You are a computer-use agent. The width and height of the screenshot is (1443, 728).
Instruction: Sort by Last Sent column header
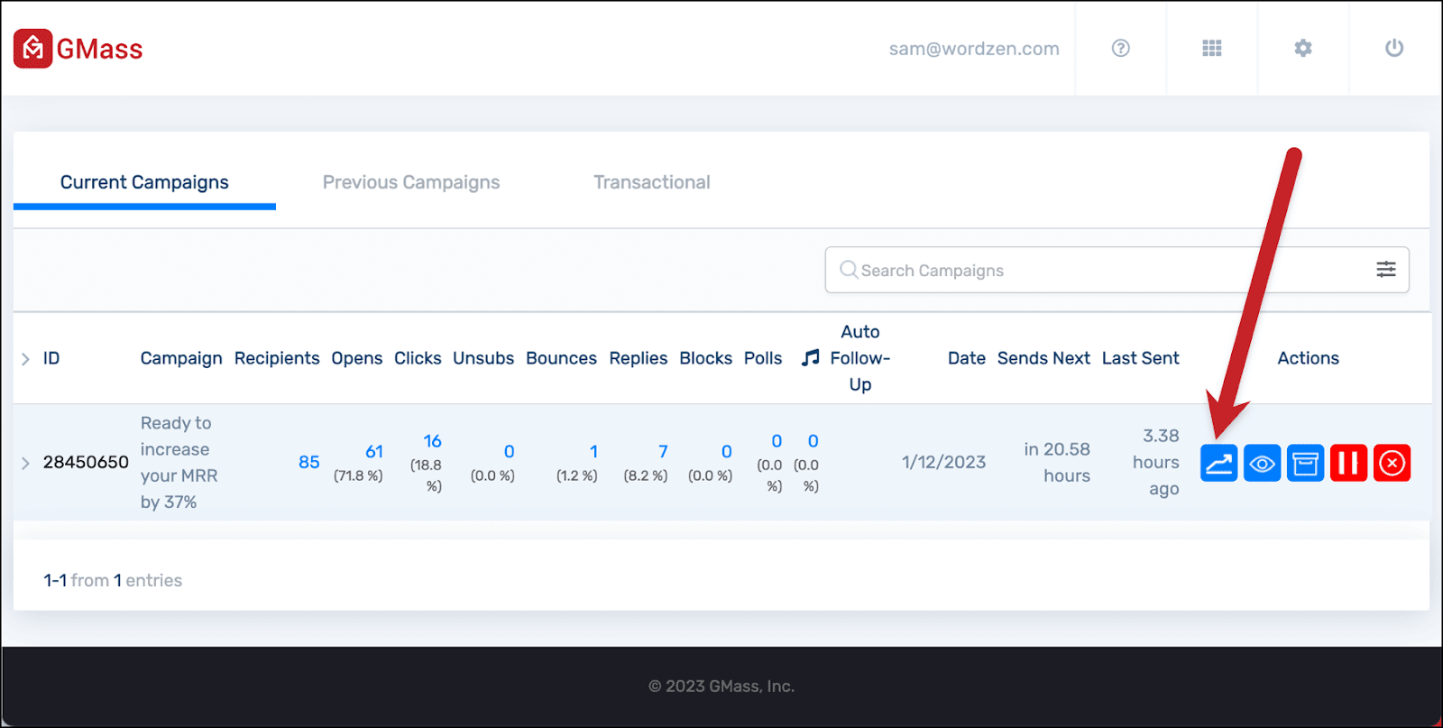(x=1141, y=358)
